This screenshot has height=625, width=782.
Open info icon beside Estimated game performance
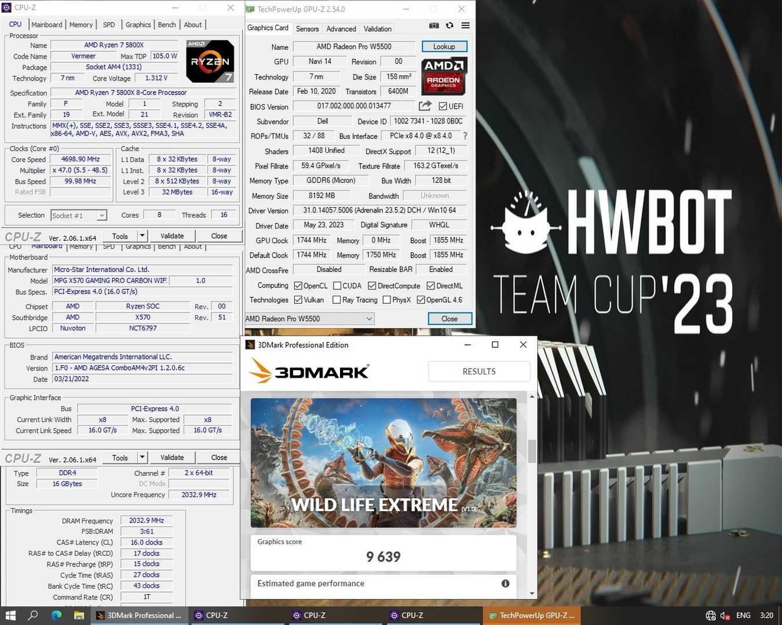[505, 583]
